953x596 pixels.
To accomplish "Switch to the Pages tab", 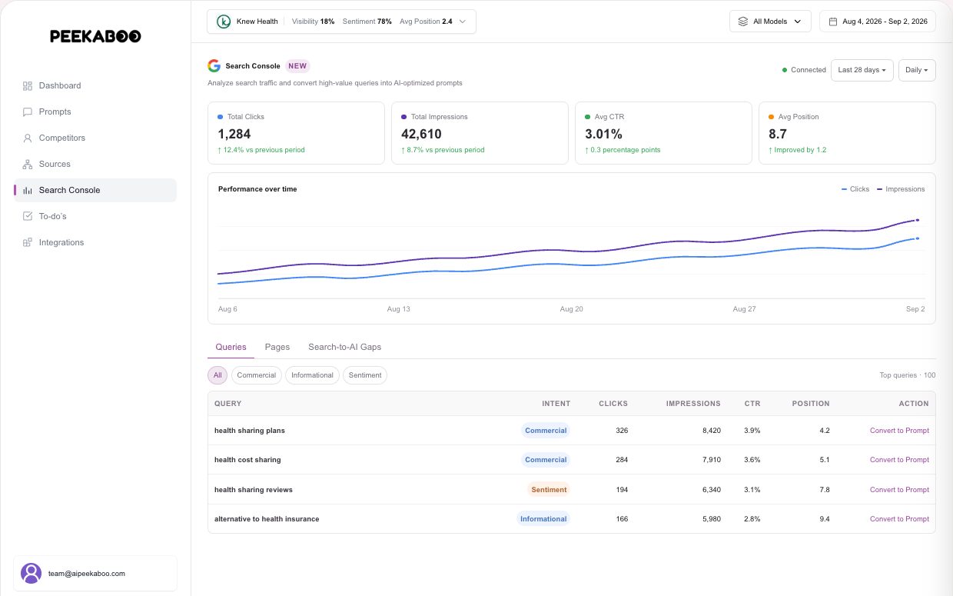I will [x=277, y=347].
